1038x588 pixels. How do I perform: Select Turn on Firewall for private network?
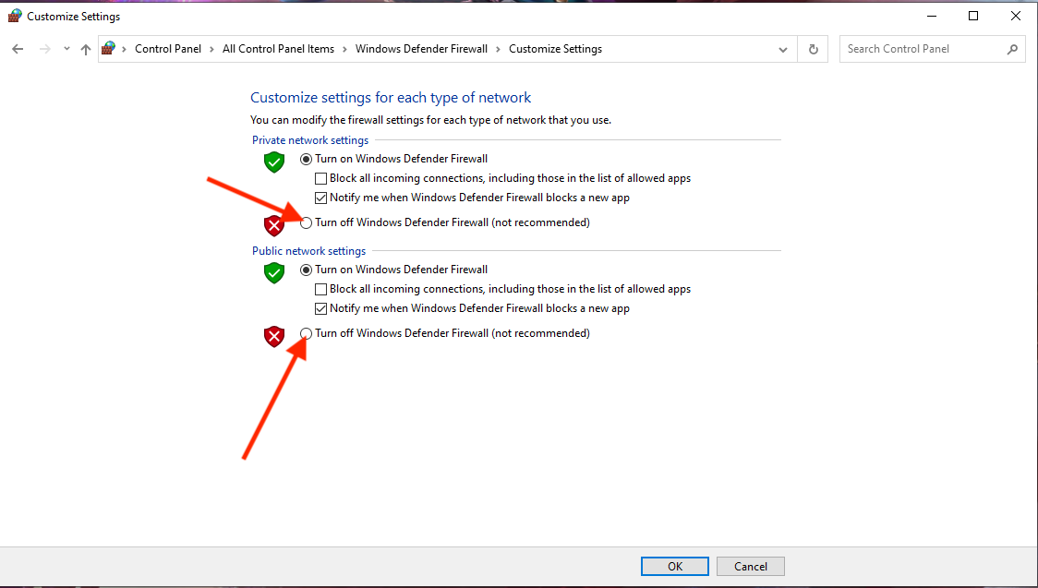point(306,160)
